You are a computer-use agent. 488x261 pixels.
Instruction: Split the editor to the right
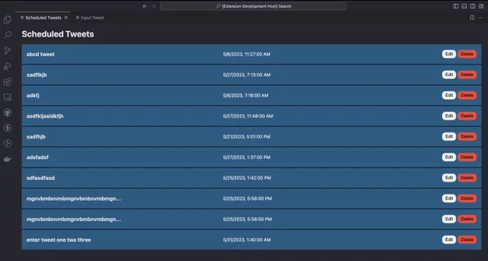472,18
